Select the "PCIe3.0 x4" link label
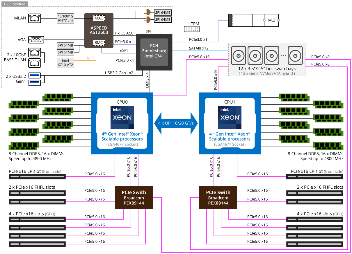 [x=124, y=60]
